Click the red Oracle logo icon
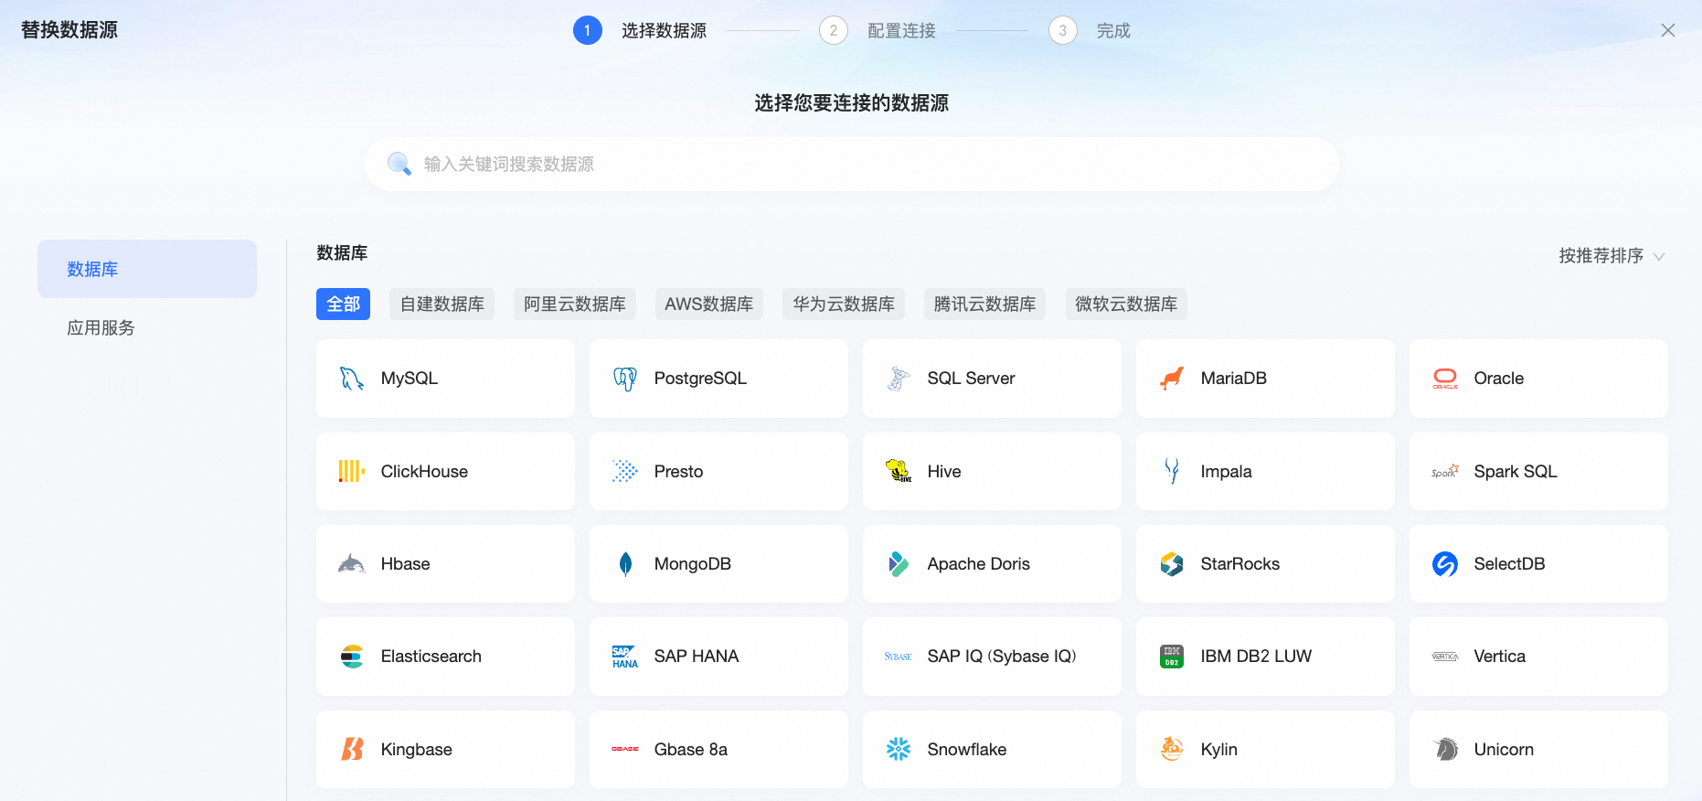 click(x=1445, y=379)
